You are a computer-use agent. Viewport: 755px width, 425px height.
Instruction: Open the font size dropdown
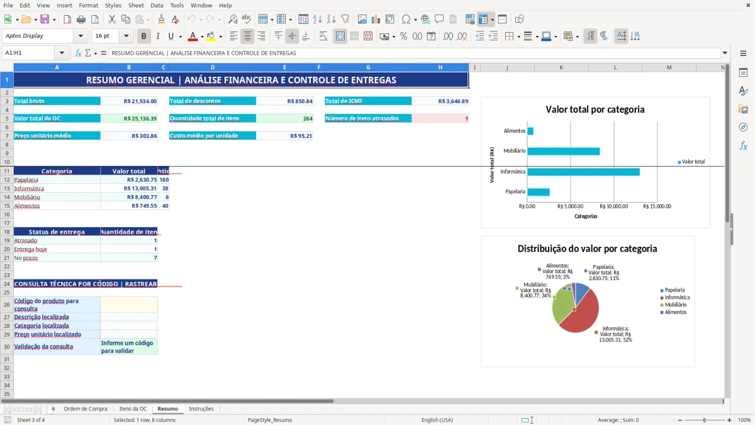pyautogui.click(x=126, y=36)
